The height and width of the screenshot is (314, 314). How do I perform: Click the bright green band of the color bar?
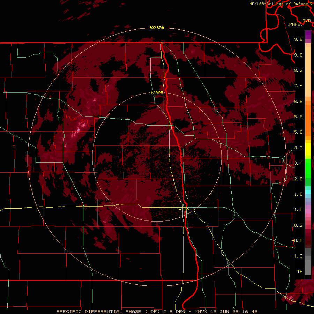click(x=308, y=168)
